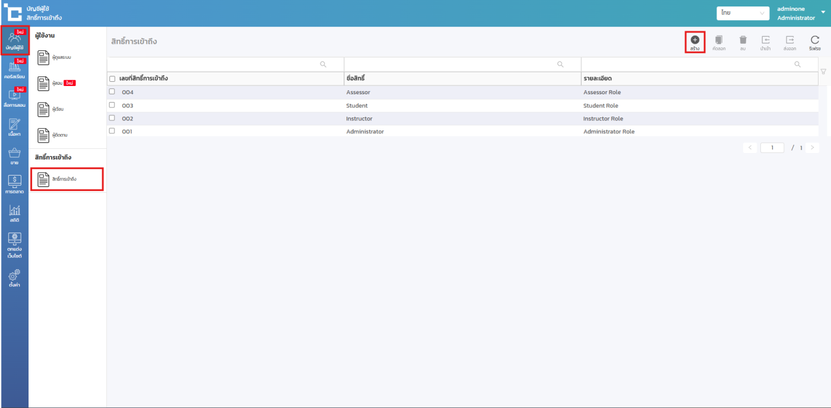The width and height of the screenshot is (831, 408).
Task: Open the Marketing (การตลาด) sidebar icon
Action: click(x=14, y=184)
